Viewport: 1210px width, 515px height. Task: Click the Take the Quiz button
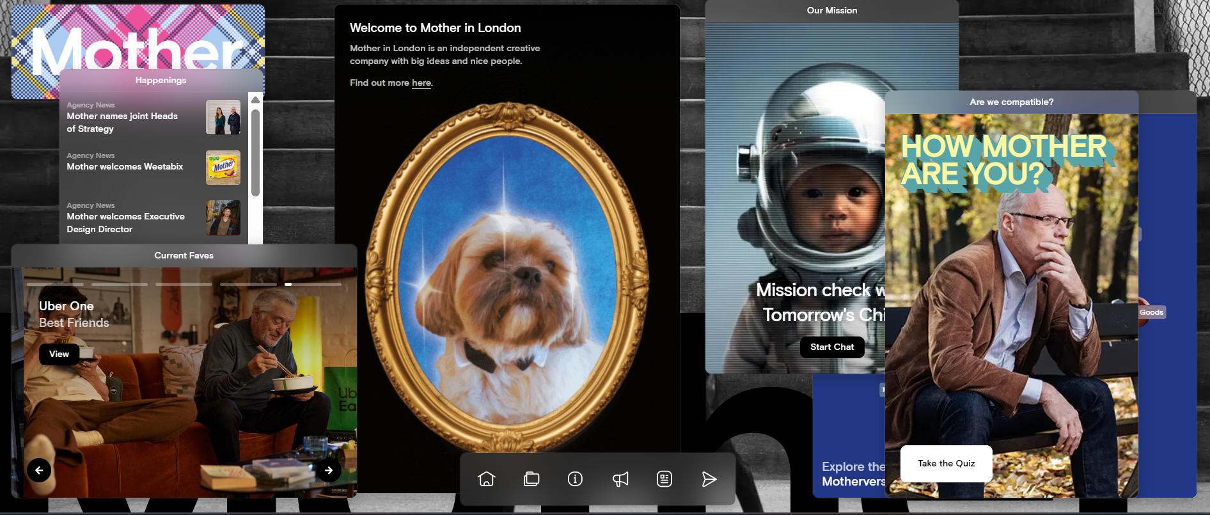(947, 463)
